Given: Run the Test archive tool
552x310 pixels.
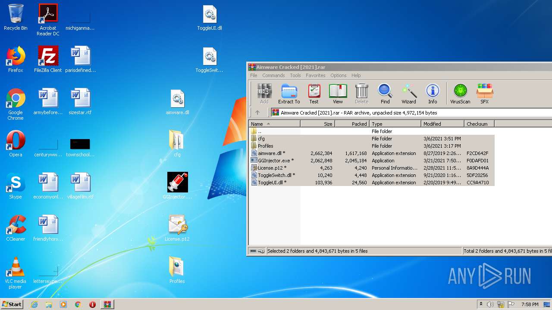Looking at the screenshot, I should click(x=314, y=94).
